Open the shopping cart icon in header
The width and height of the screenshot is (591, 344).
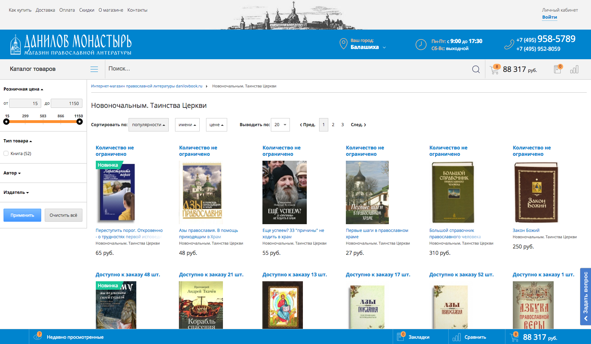click(x=494, y=69)
